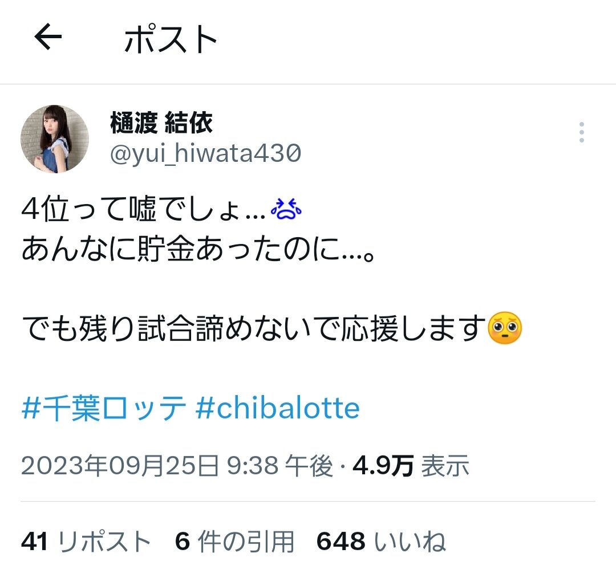Click the crying face emoji in the post
The height and width of the screenshot is (574, 616).
pyautogui.click(x=286, y=209)
